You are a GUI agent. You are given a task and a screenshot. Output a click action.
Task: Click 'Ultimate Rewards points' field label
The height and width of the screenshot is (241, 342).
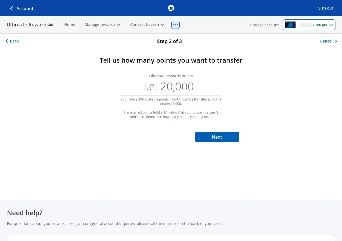171,76
